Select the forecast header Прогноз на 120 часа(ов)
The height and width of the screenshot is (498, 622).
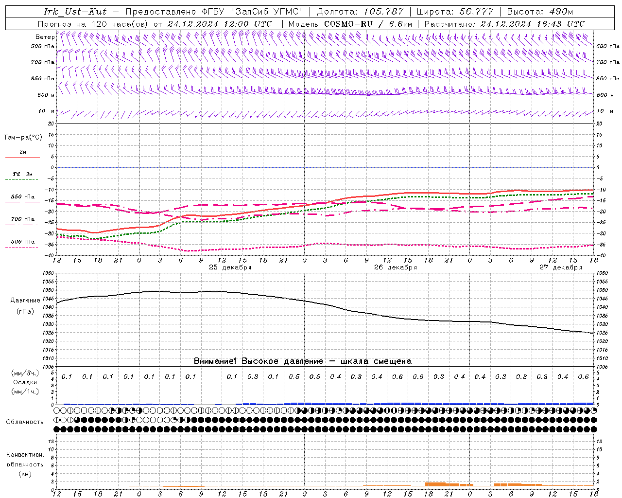coord(93,24)
